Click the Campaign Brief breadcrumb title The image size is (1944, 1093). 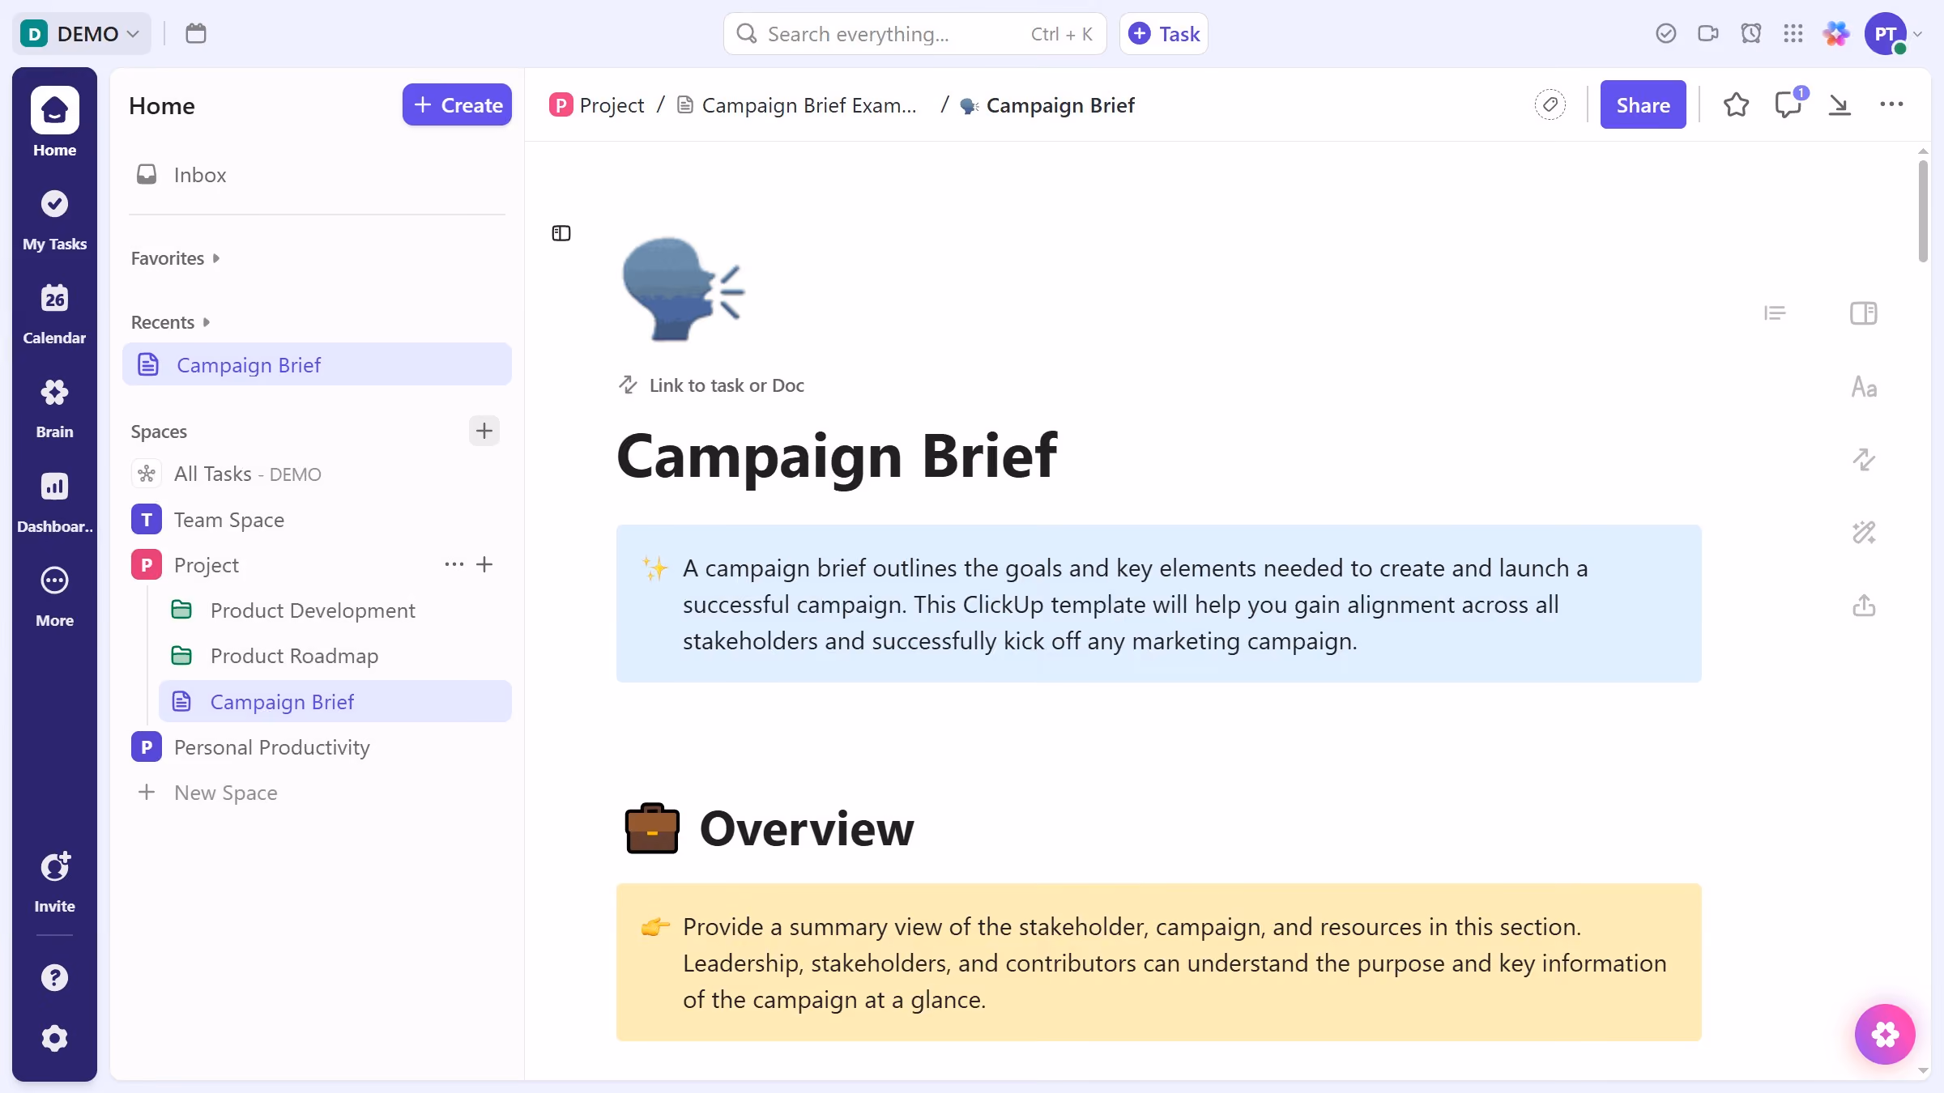1047,105
